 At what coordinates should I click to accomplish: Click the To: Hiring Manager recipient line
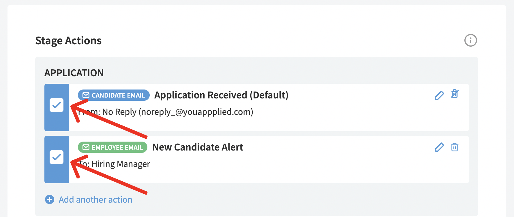[114, 164]
